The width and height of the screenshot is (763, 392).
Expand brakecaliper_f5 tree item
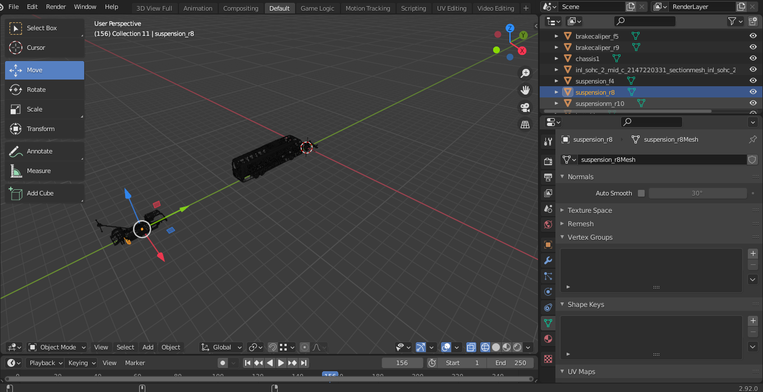[x=557, y=36]
